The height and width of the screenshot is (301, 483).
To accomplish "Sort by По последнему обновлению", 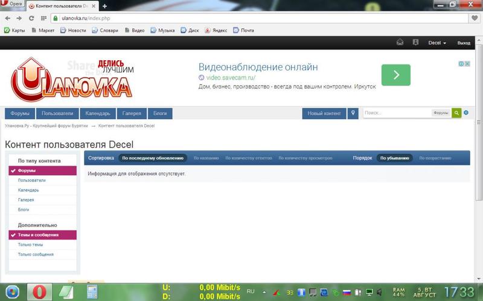I will pyautogui.click(x=153, y=158).
